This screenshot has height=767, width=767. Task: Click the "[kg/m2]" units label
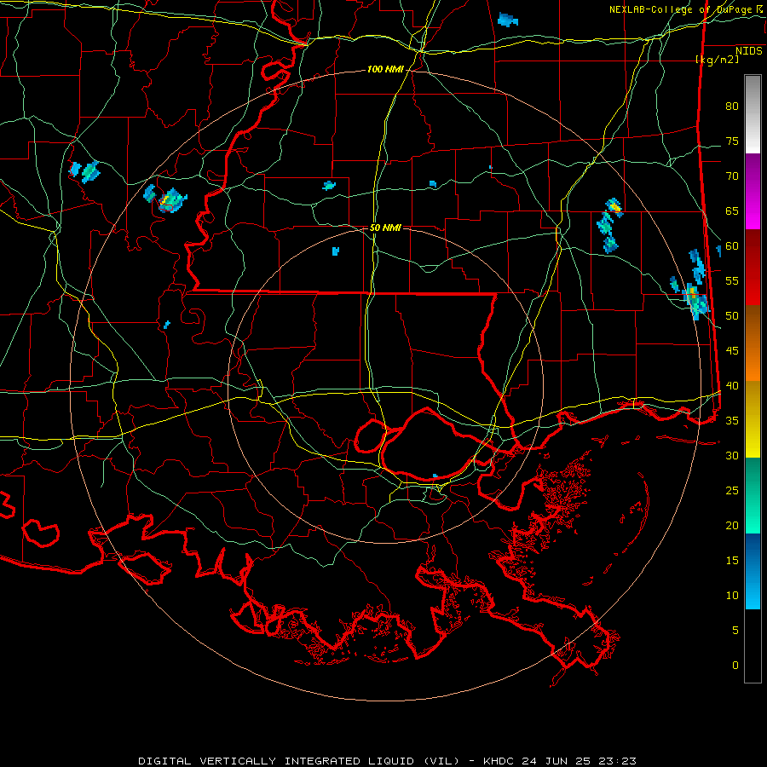717,59
